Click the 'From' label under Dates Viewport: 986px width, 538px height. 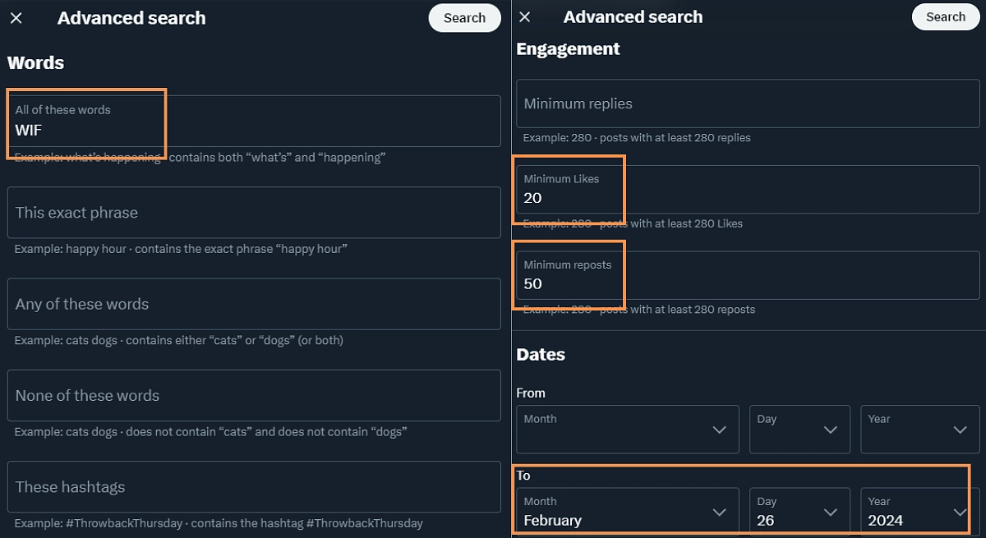(x=531, y=393)
